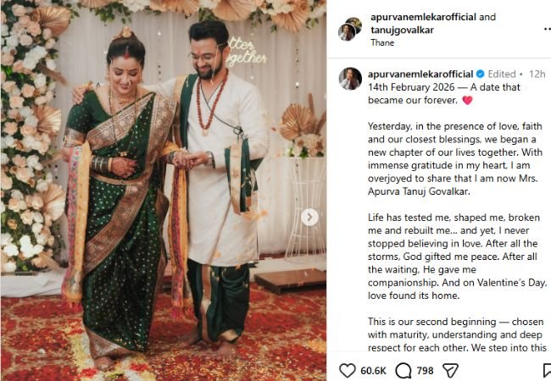Open the header's overlapping profile avatars

[x=350, y=29]
